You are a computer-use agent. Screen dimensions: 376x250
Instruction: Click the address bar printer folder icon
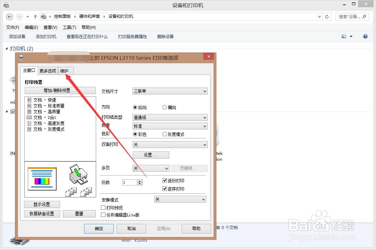[44, 16]
